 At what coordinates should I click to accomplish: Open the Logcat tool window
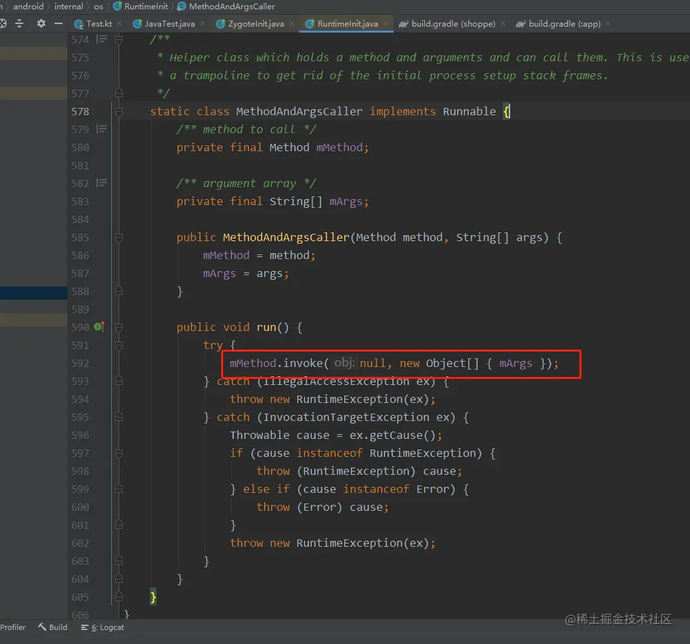pyautogui.click(x=103, y=627)
